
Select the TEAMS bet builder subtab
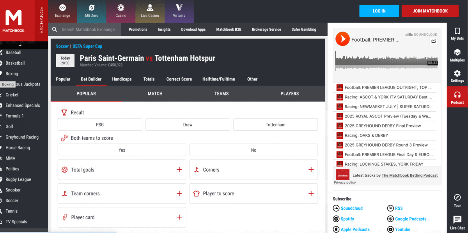pyautogui.click(x=222, y=94)
